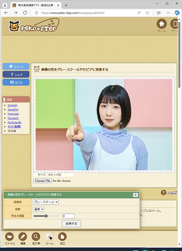Open the browser Settings and more menu
This screenshot has height=251, width=182.
(168, 13)
